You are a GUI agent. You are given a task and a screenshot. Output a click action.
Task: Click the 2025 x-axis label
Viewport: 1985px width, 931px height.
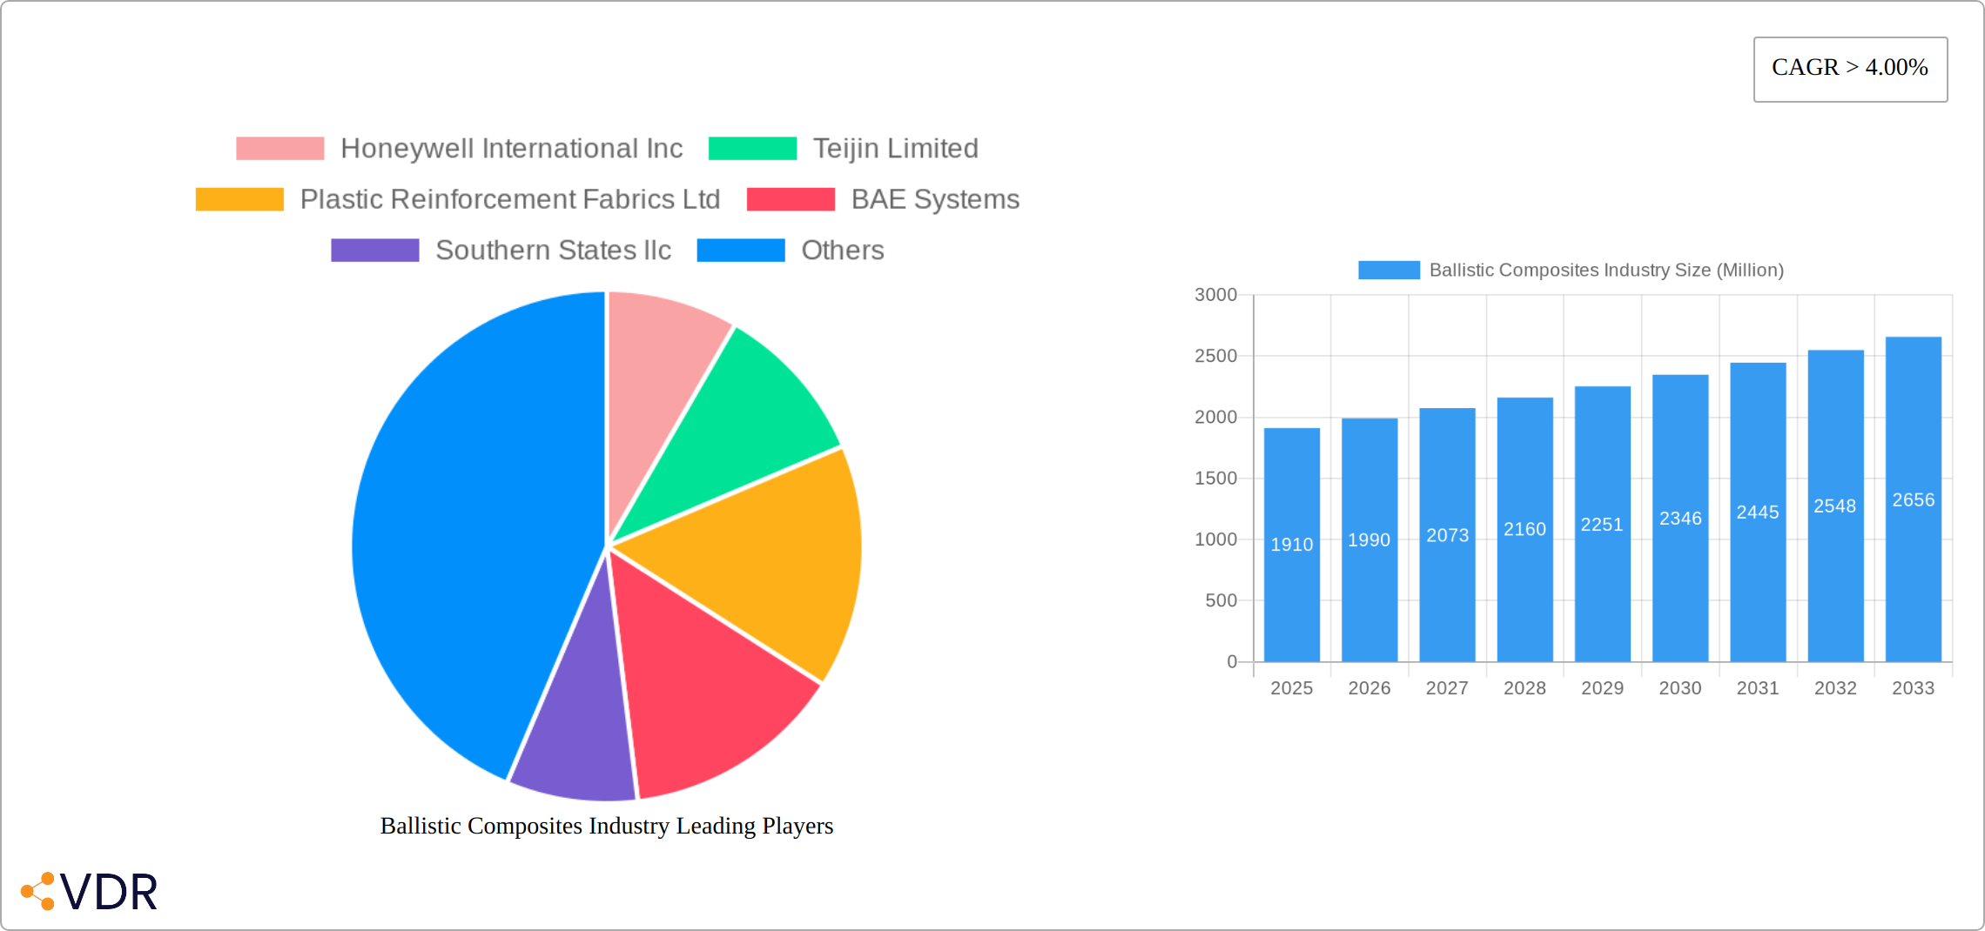(1292, 688)
